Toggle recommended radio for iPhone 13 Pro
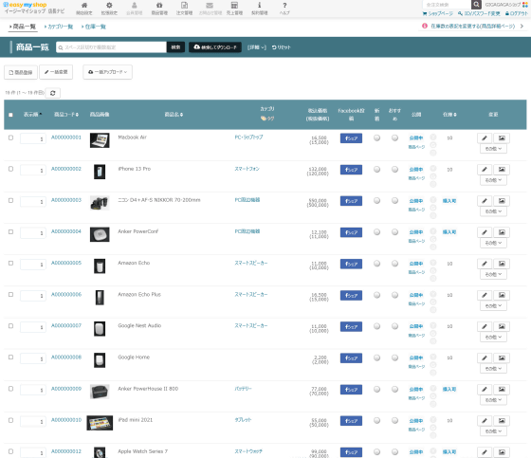The image size is (531, 458). click(394, 170)
